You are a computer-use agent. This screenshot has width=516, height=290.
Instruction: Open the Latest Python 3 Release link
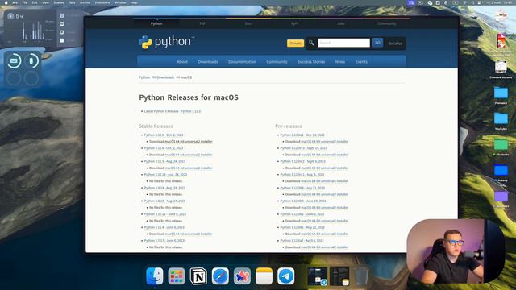point(173,111)
